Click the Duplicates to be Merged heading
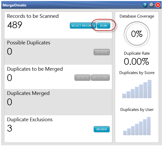This screenshot has height=146, width=163. point(35,69)
